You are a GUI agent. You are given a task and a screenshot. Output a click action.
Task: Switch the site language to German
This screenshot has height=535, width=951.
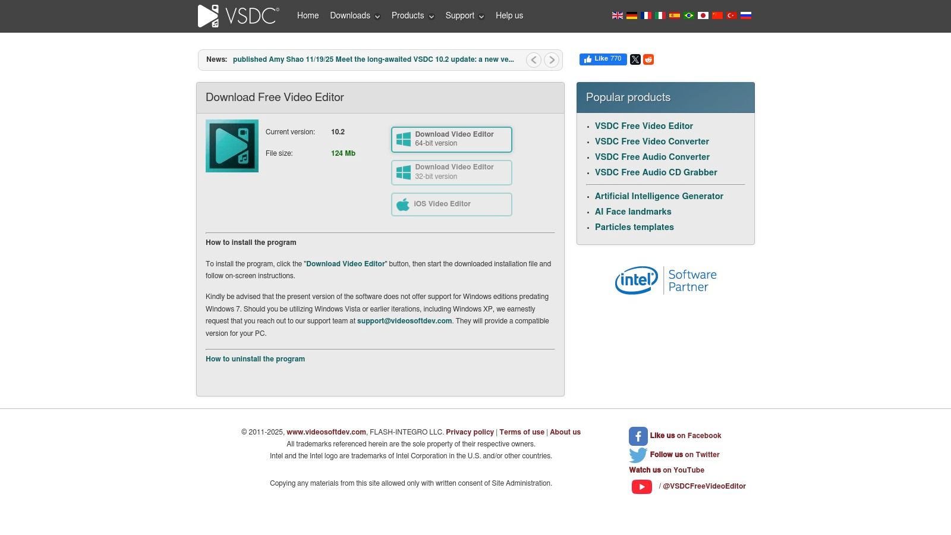point(631,15)
